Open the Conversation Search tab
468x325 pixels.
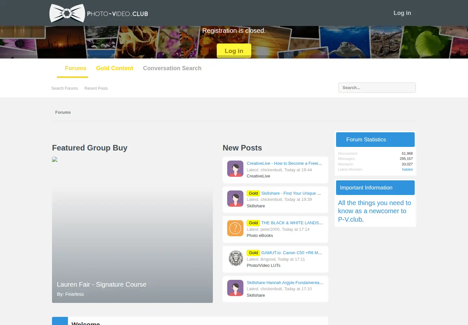(172, 68)
